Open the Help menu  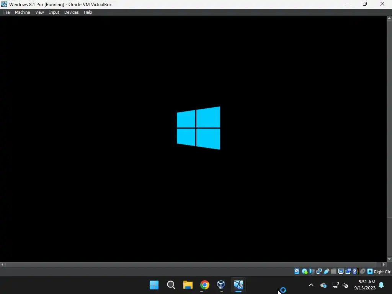(x=88, y=12)
